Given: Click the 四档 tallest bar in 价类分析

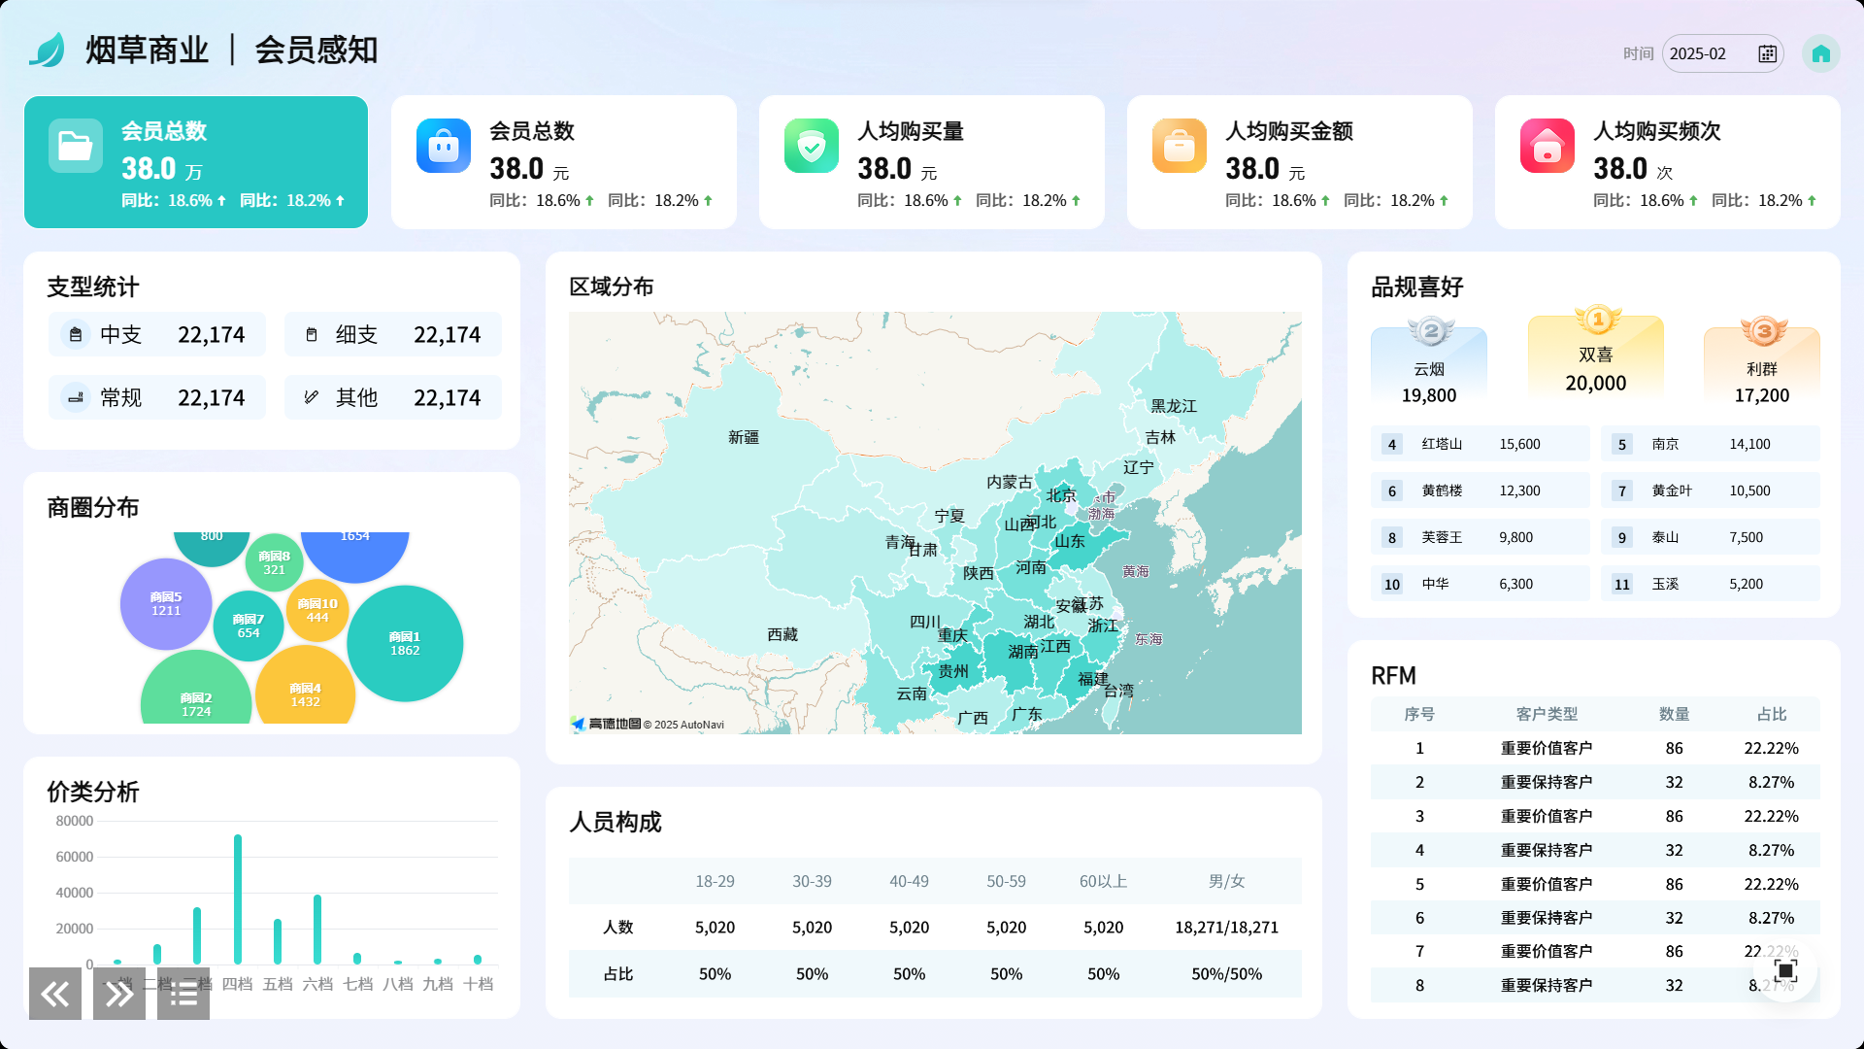Looking at the screenshot, I should tap(238, 898).
